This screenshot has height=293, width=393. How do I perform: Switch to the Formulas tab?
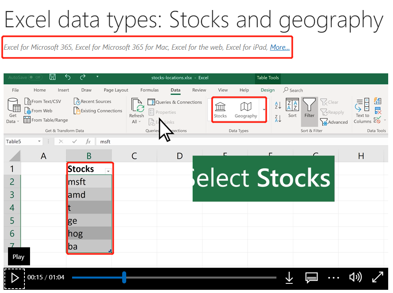click(149, 90)
